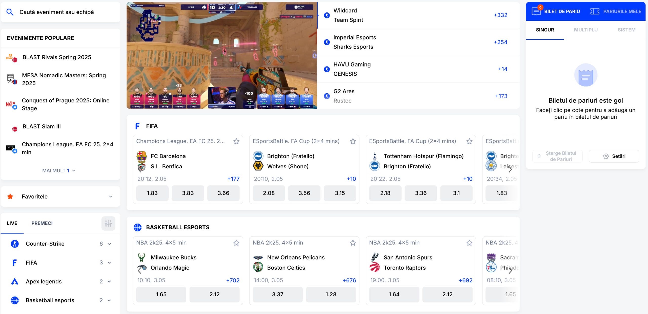Show previous FIFA matches with left arrow
Screen dimensions: 648x314
point(139,170)
